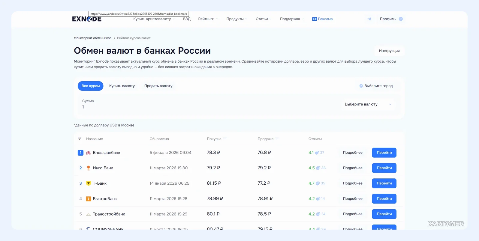Click Подробнее for БыстроБанк
The image size is (479, 241).
pos(353,199)
